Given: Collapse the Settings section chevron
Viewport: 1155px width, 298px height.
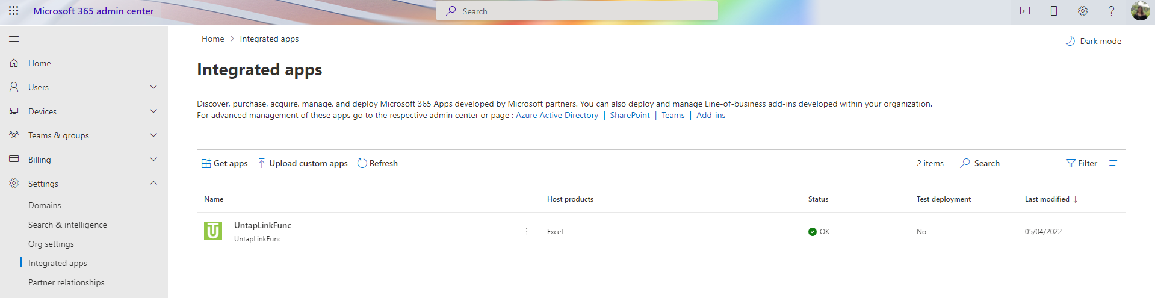Looking at the screenshot, I should 153,184.
